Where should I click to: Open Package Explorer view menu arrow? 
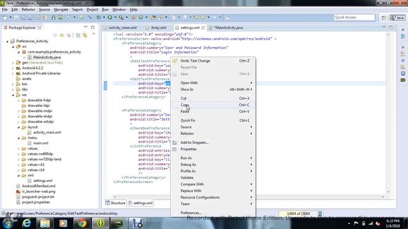click(93, 34)
